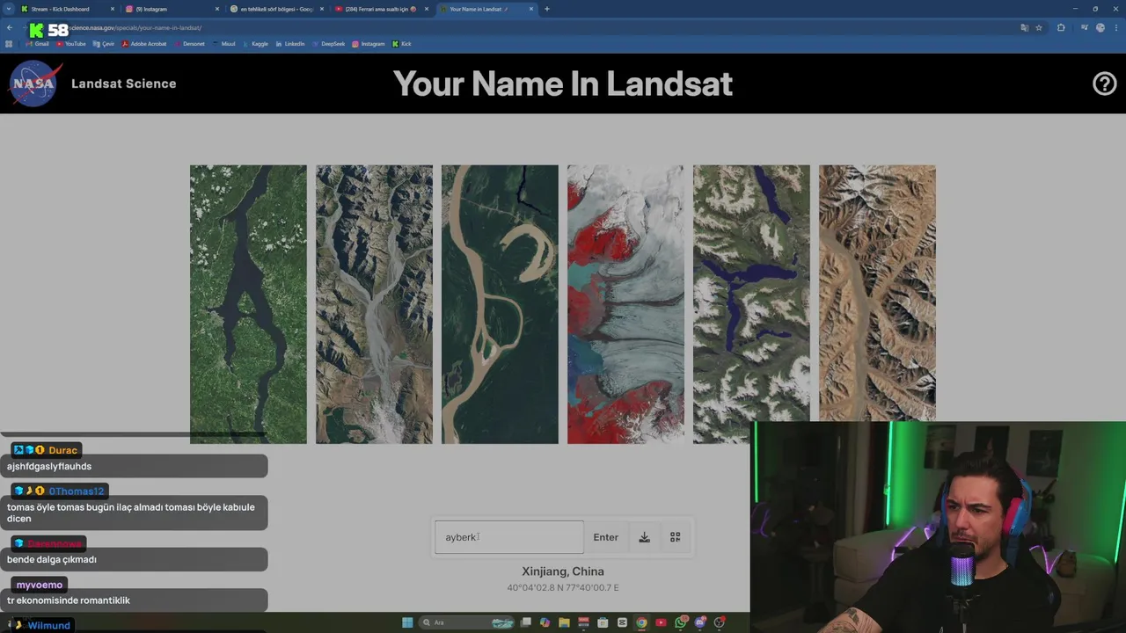Select the fifth Landsat image with blue fjords
Screen dimensions: 1126x633
[751, 304]
